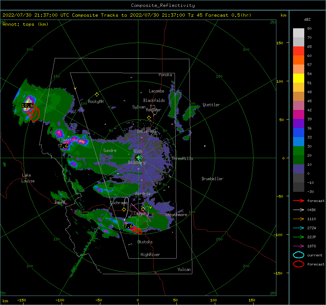This screenshot has height=305, width=326.
Task: Select the 7.6 label under Limestone
Action: 64,146
